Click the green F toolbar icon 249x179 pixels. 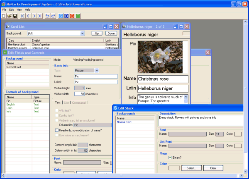pyautogui.click(x=78, y=16)
